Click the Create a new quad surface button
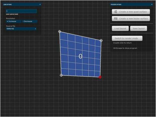 pos(131,12)
